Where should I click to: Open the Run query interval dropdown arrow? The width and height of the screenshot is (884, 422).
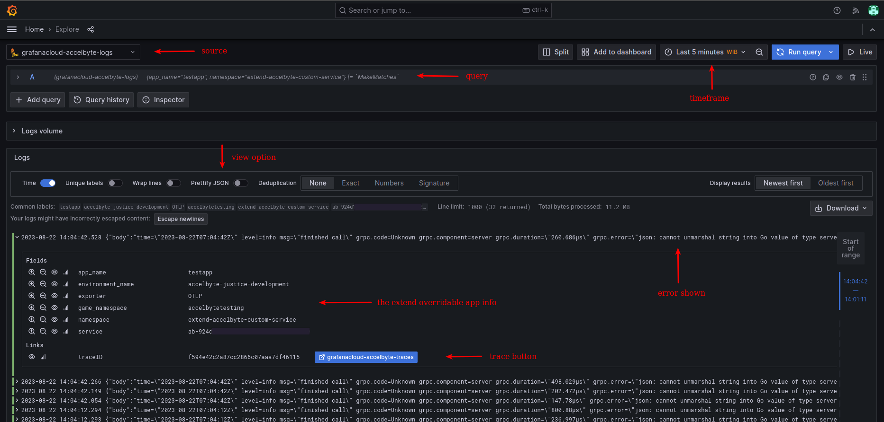pyautogui.click(x=831, y=52)
